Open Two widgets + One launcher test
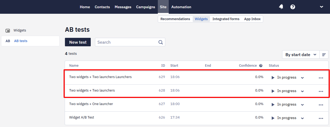The width and height of the screenshot is (330, 127). [91, 104]
